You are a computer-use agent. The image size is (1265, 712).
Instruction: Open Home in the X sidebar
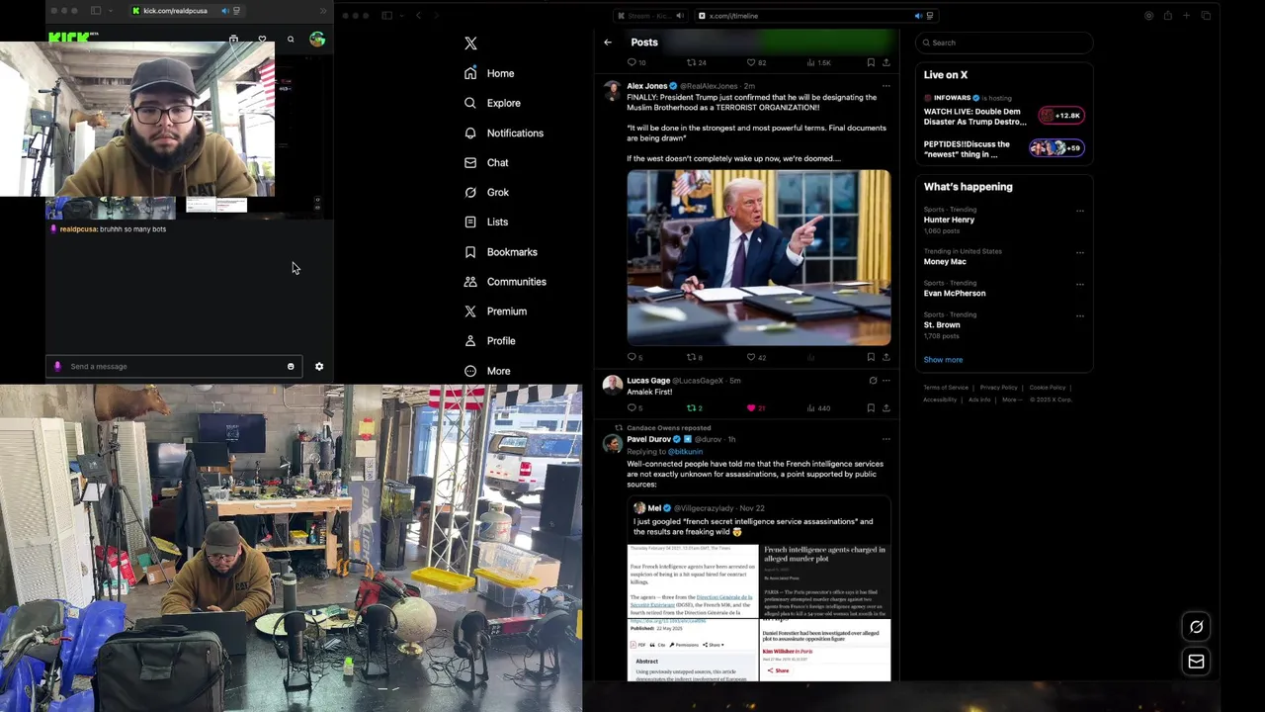[490, 73]
